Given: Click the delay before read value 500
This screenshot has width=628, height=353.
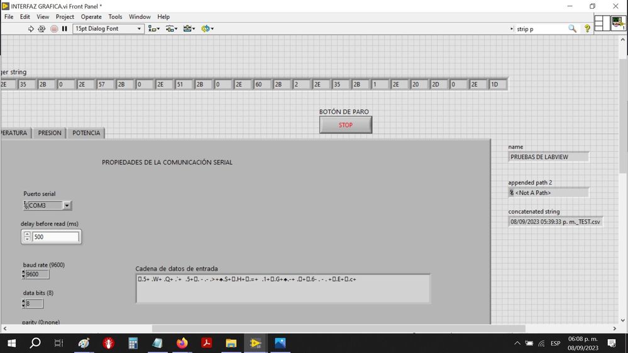Looking at the screenshot, I should (x=55, y=237).
